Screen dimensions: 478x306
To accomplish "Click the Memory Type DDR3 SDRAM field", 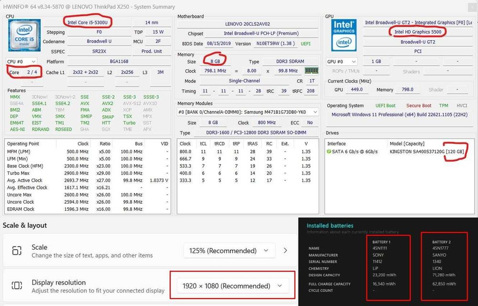I will (290, 61).
